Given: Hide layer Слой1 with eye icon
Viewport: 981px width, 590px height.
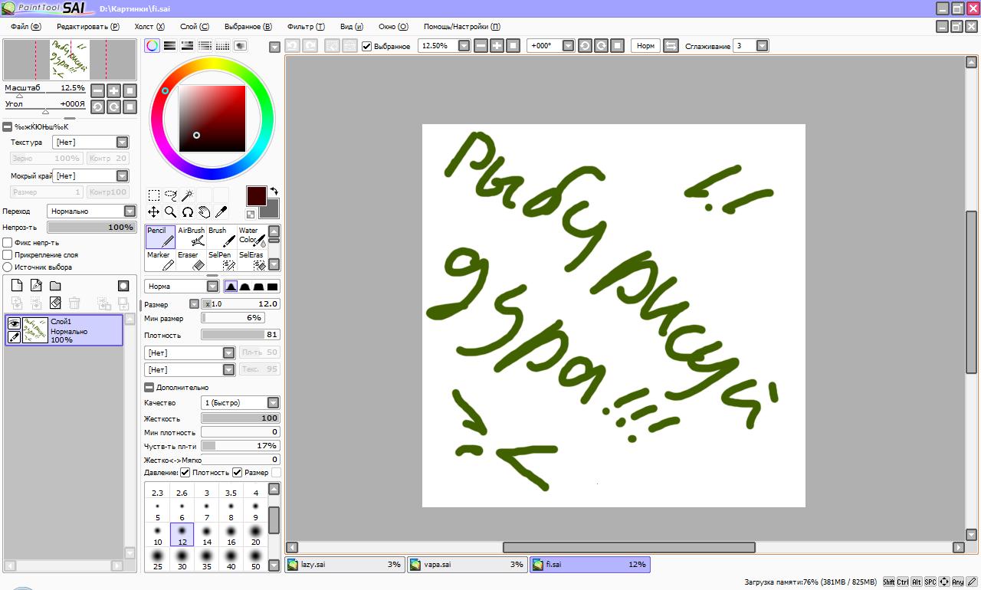Looking at the screenshot, I should coord(14,324).
